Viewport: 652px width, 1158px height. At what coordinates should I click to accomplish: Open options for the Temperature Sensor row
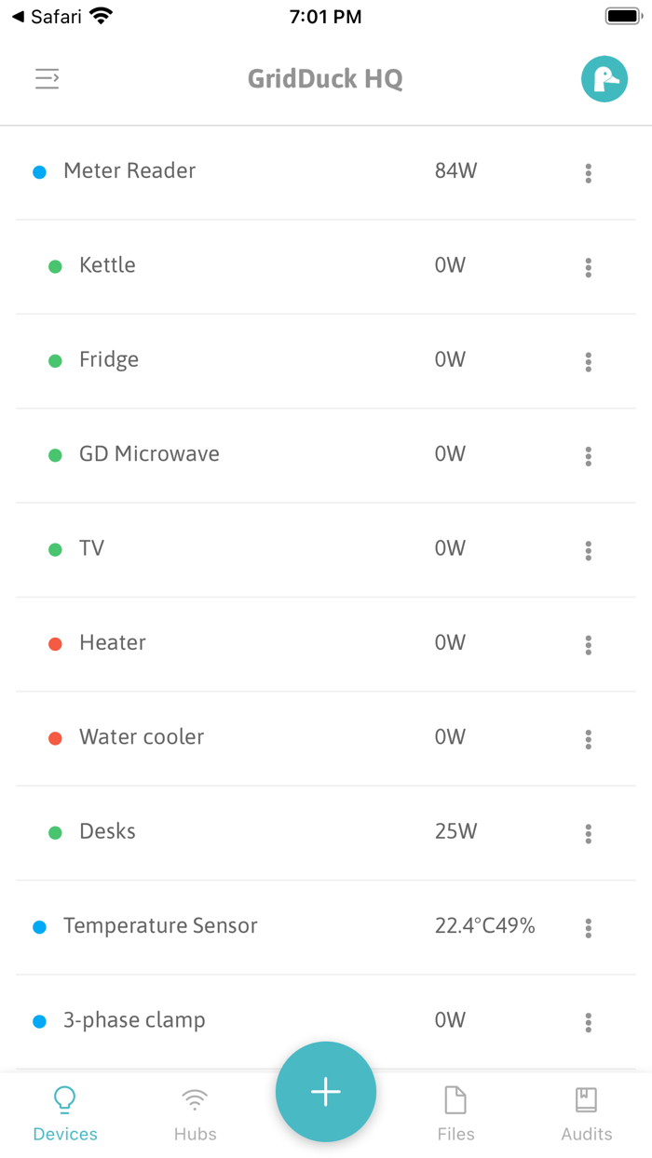(x=588, y=928)
